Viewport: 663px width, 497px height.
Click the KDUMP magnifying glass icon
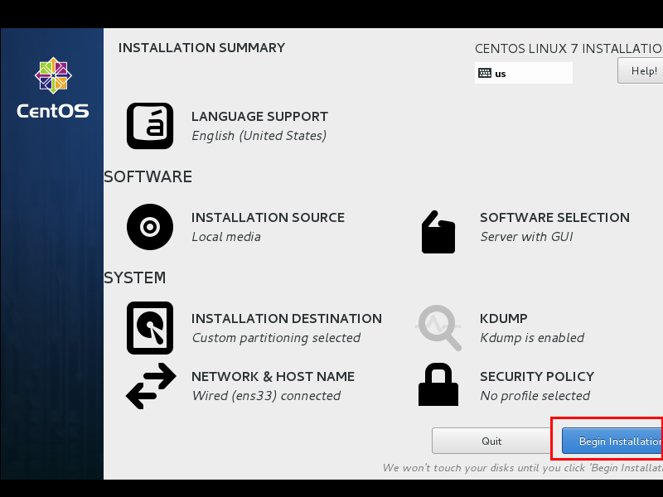438,327
